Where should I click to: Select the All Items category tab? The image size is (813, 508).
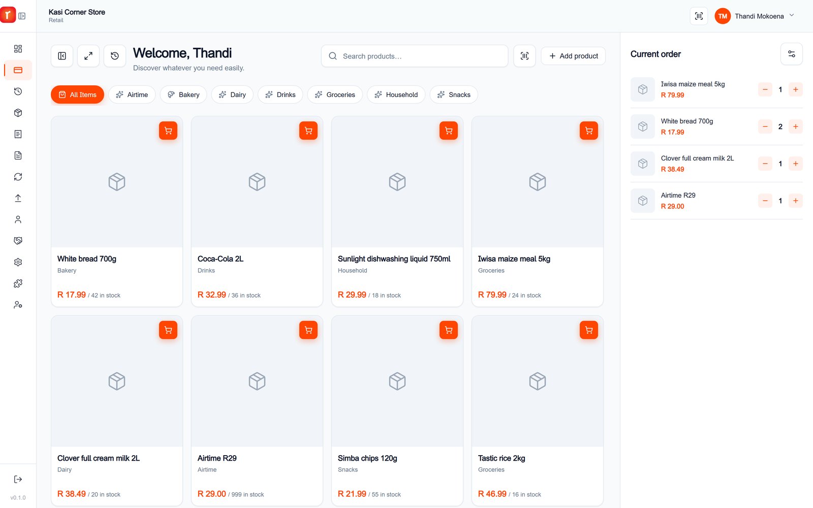coord(77,94)
